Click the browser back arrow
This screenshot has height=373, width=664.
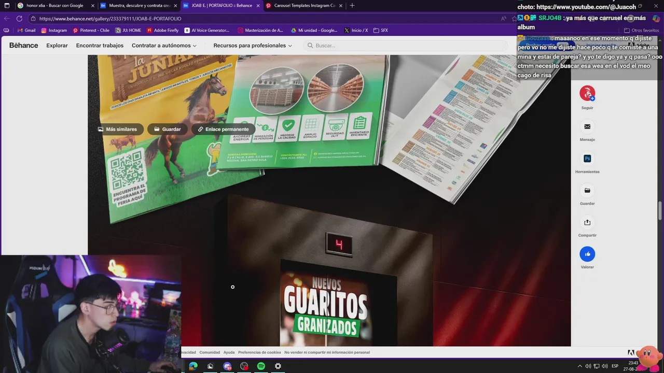coord(7,18)
